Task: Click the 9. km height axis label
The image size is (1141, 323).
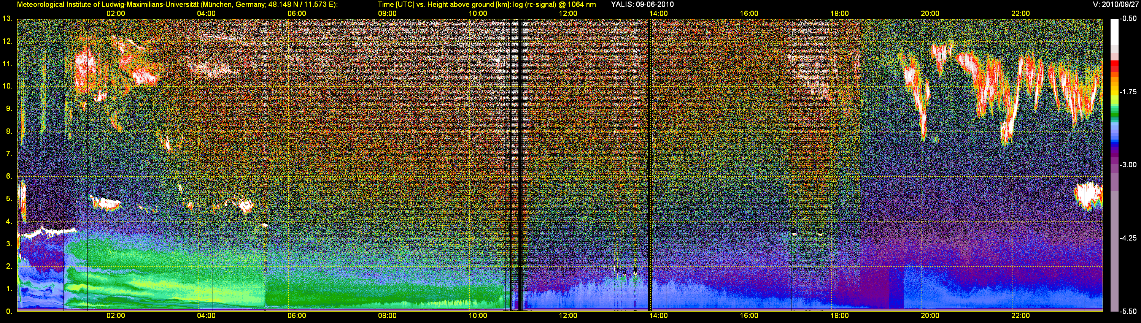Action: tap(9, 109)
